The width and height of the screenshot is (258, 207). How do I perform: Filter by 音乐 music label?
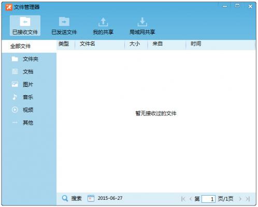[x=28, y=97]
